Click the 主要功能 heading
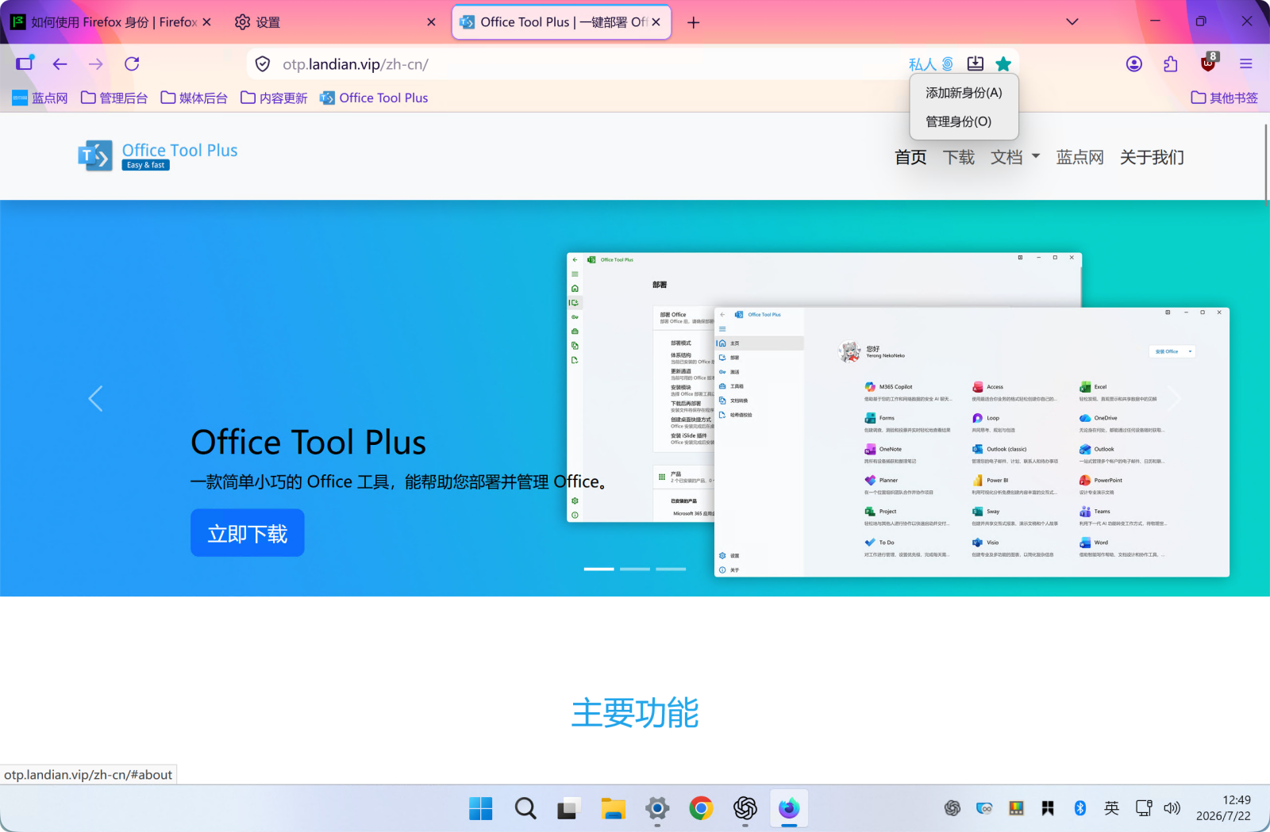Screen dimensions: 1270x832 tap(635, 712)
